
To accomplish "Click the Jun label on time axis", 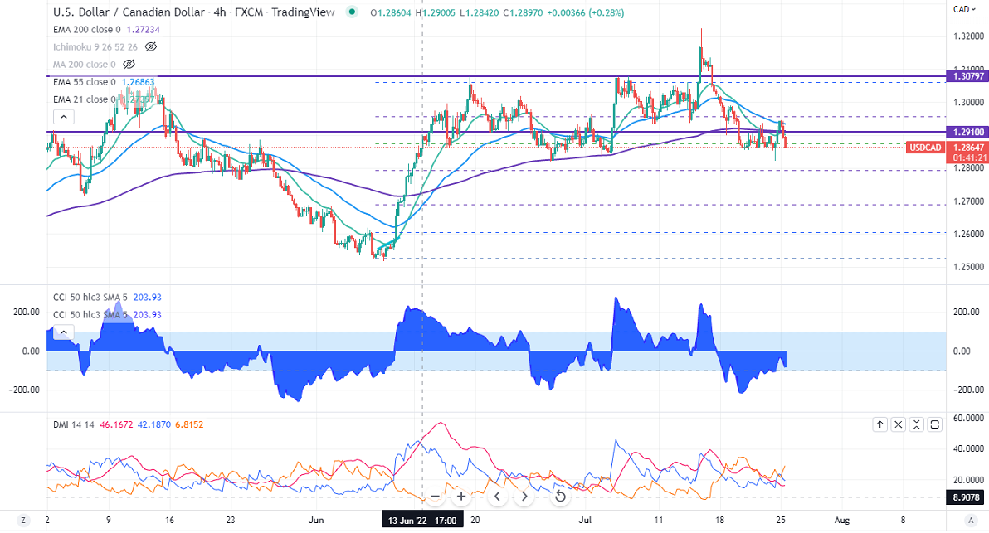I will [x=316, y=521].
